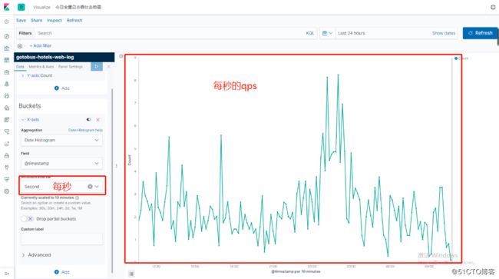Click Share in the top menu
This screenshot has width=499, height=279.
click(36, 21)
